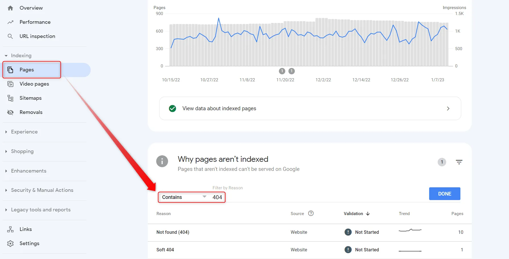Click the Validation sort arrow
Image resolution: width=509 pixels, height=259 pixels.
pos(368,214)
